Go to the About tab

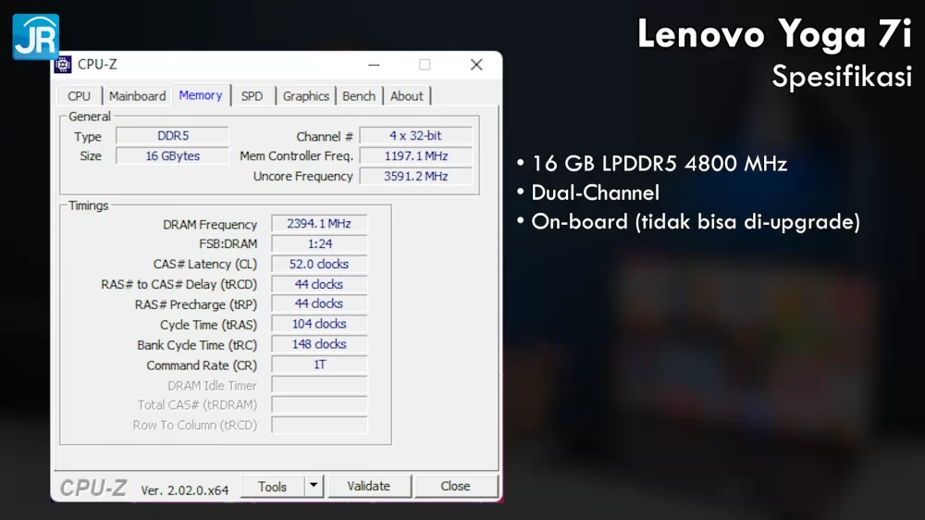point(406,96)
